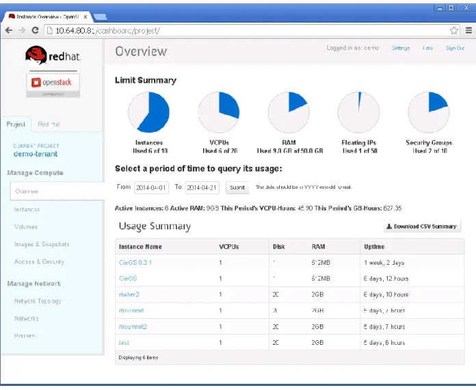476x390 pixels.
Task: Open Access & Security in sidebar
Action: [39, 262]
